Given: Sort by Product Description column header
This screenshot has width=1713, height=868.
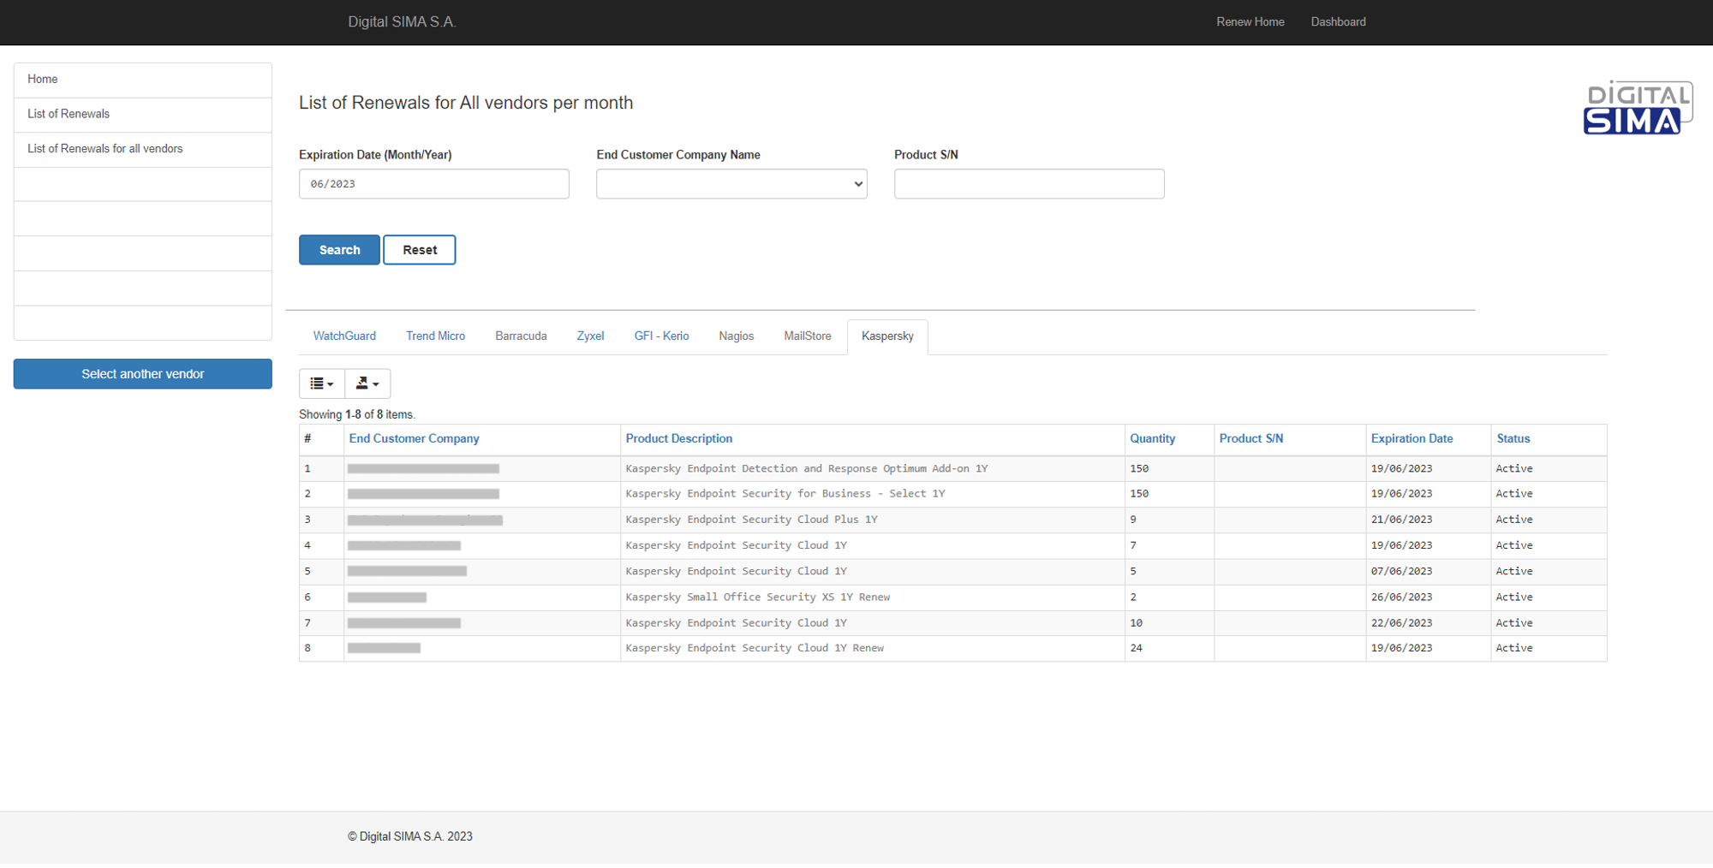Looking at the screenshot, I should [x=678, y=439].
